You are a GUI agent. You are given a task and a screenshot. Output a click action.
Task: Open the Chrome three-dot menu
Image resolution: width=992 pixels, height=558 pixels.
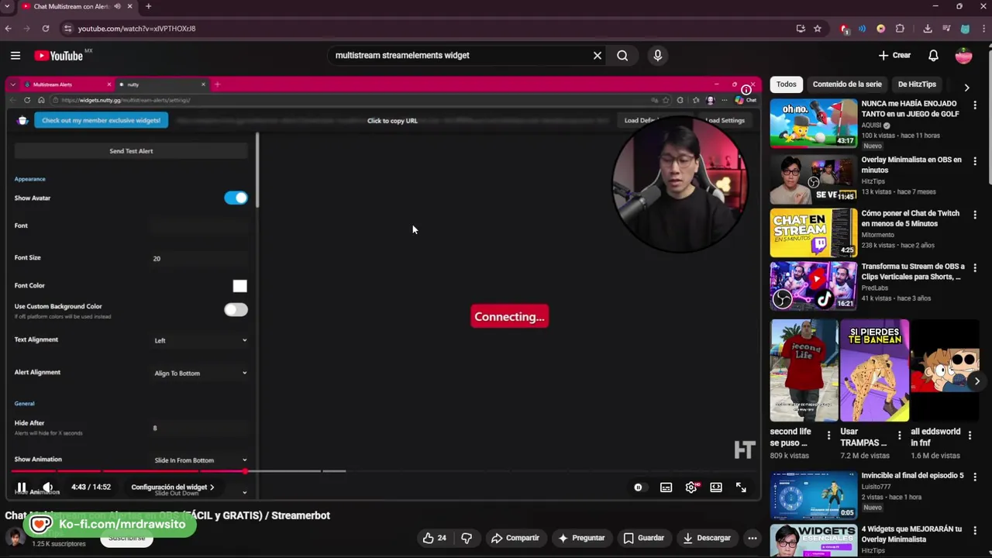(983, 29)
